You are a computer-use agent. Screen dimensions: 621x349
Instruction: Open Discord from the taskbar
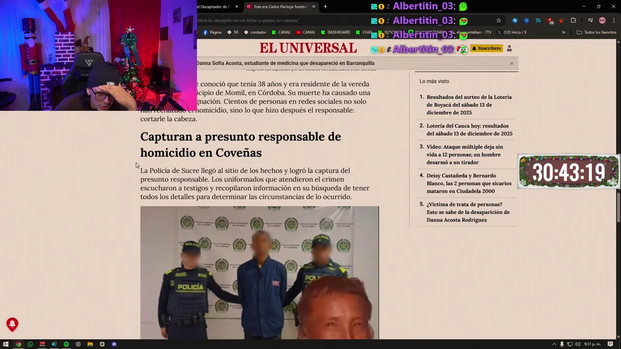pyautogui.click(x=114, y=344)
